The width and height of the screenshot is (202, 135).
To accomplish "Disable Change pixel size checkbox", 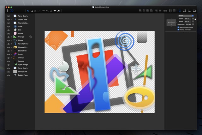I will (x=178, y=30).
